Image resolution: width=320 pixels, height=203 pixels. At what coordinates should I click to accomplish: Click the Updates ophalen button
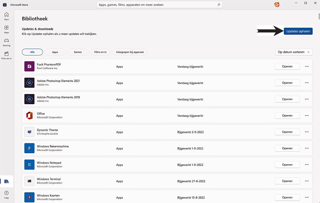(298, 31)
